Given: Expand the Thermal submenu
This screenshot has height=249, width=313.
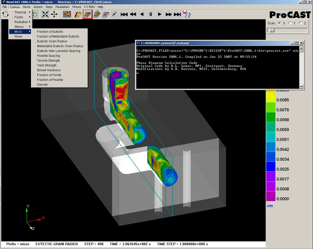Looking at the screenshot, I should click(x=21, y=12).
